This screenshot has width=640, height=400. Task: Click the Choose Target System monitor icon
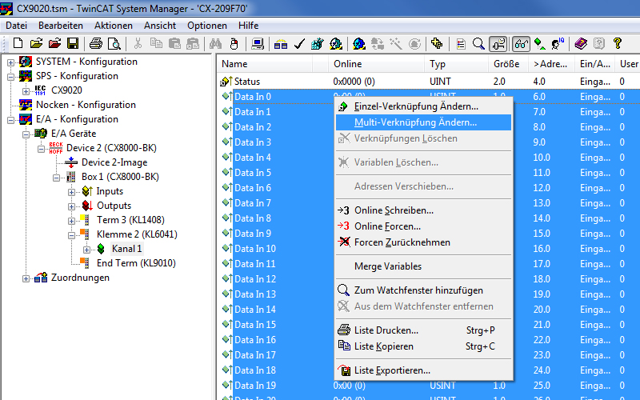click(x=258, y=43)
